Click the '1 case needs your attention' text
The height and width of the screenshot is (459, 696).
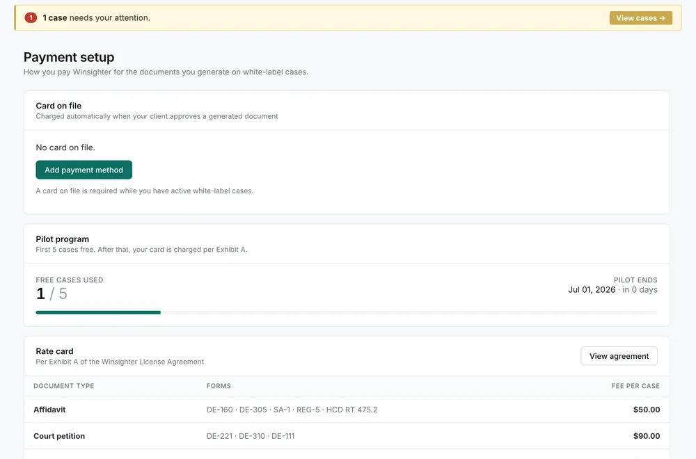click(x=96, y=18)
